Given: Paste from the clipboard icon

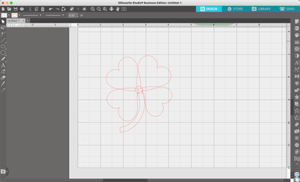Looking at the screenshot, I should pyautogui.click(x=43, y=9).
